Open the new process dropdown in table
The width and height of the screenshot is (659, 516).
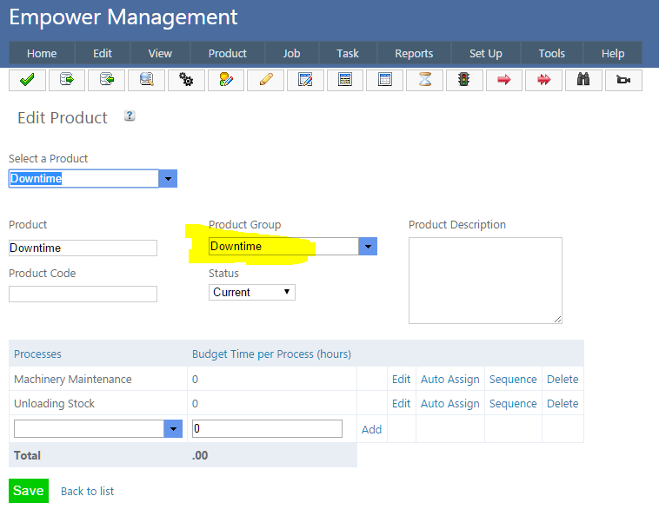tap(173, 429)
